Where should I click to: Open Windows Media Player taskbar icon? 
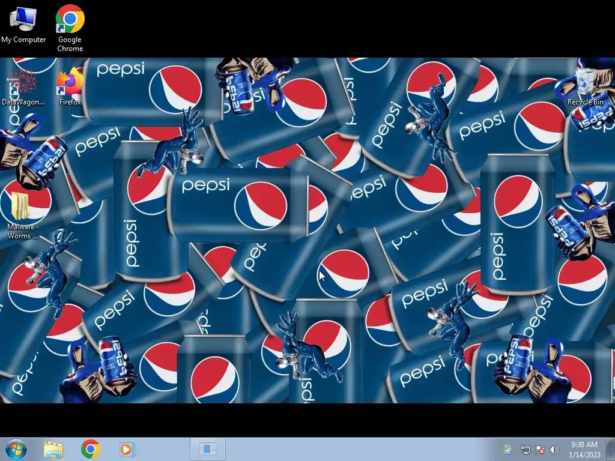click(x=127, y=449)
